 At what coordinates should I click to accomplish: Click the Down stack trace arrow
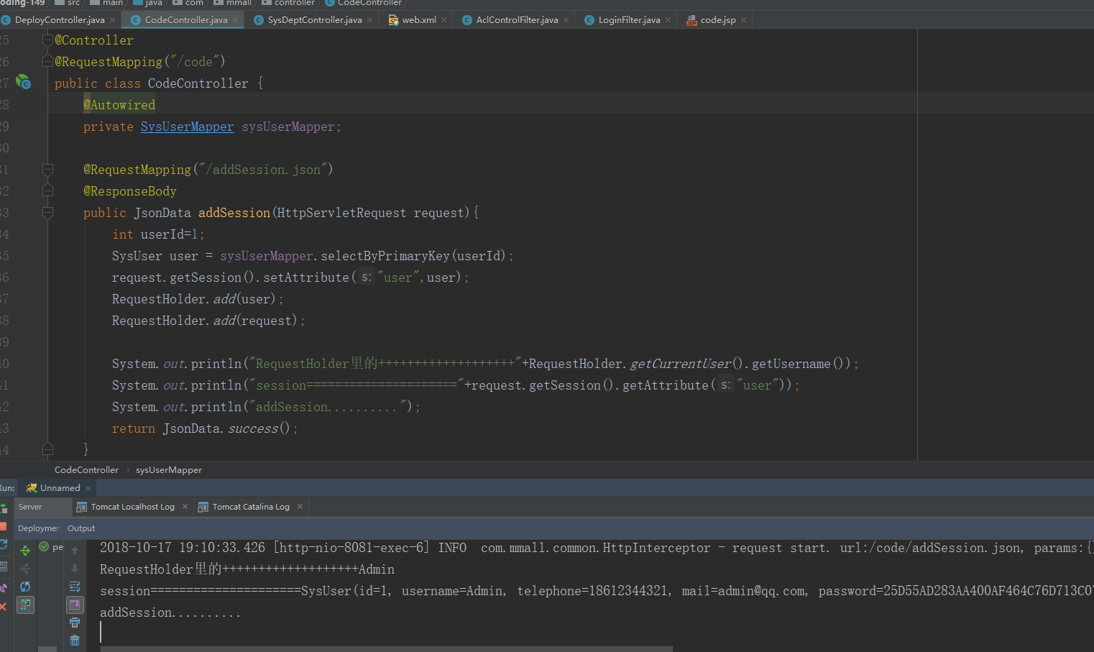click(75, 569)
